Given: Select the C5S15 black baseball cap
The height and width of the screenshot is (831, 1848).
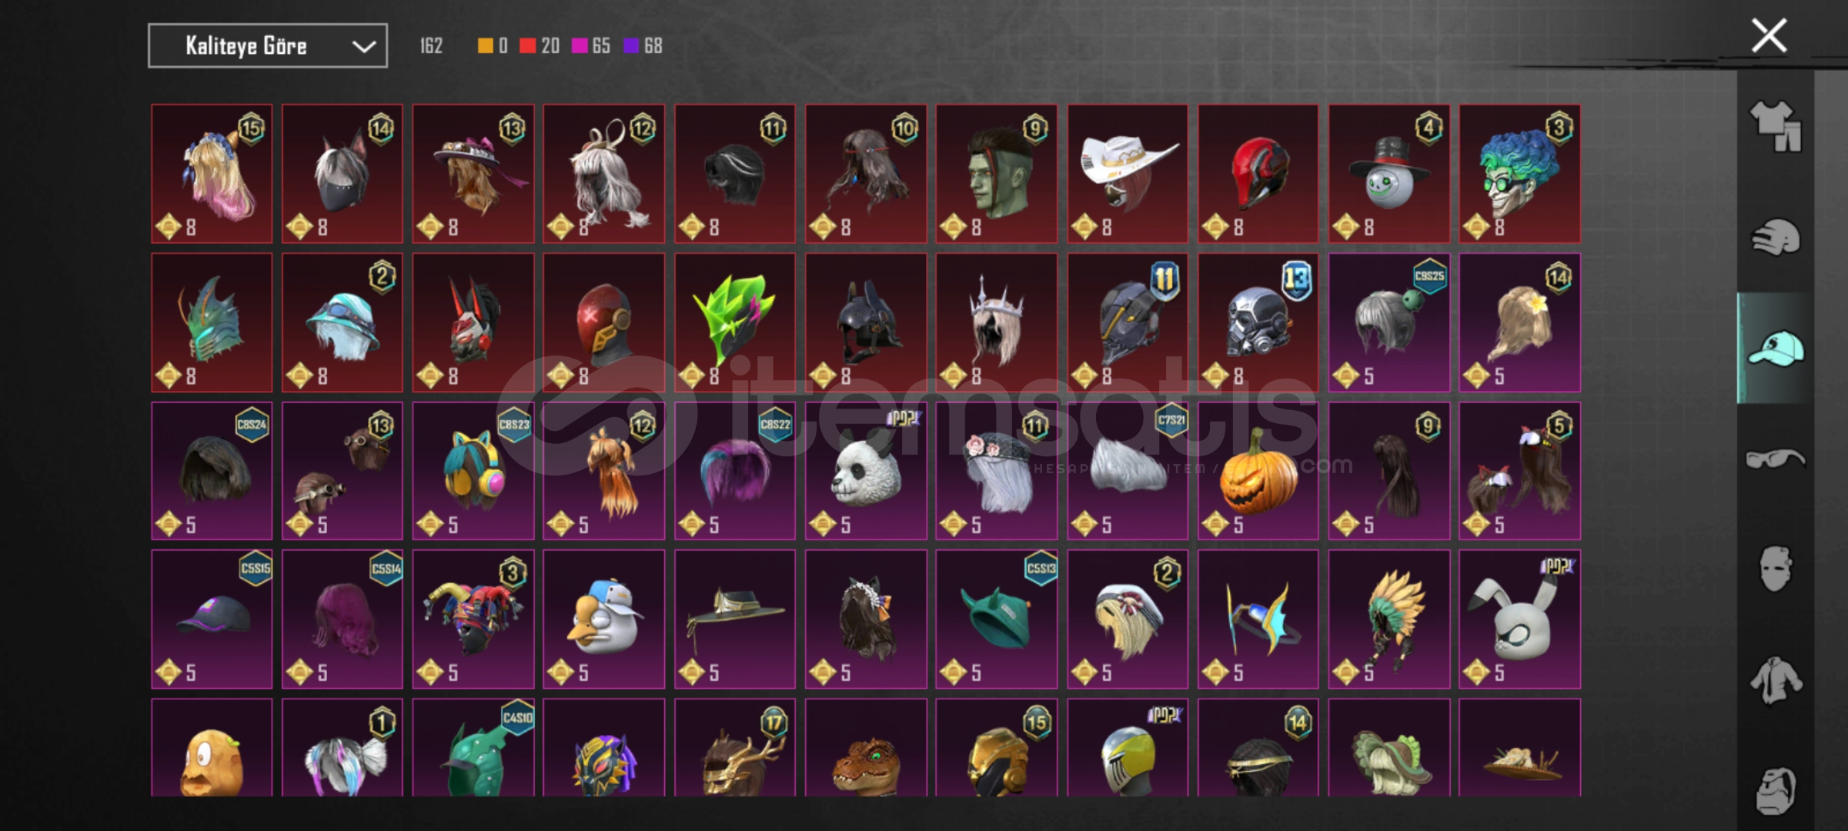Looking at the screenshot, I should click(x=212, y=619).
